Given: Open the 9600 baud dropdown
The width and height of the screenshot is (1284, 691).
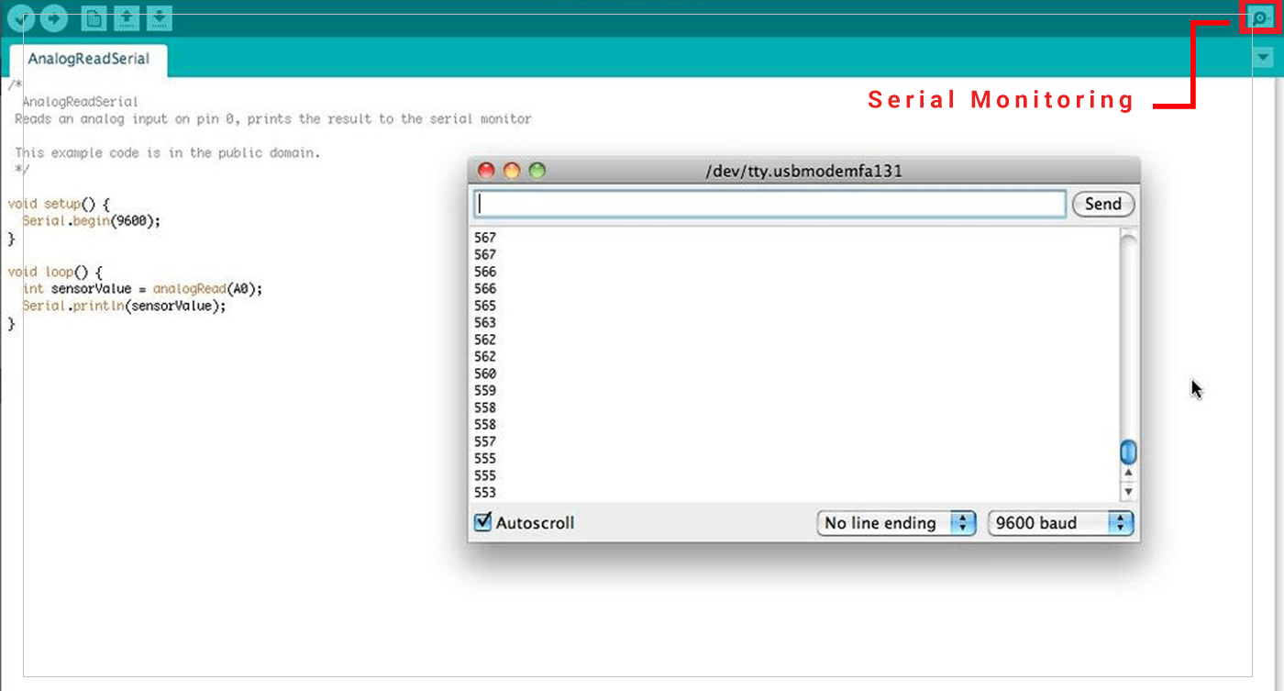Looking at the screenshot, I should [1060, 523].
